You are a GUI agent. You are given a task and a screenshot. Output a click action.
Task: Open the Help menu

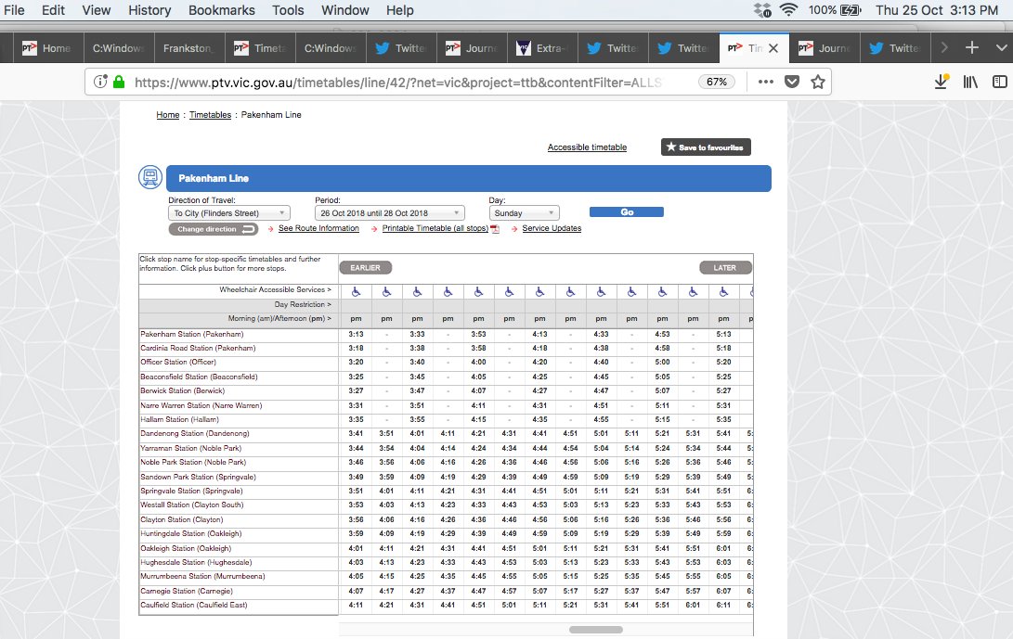coord(400,10)
